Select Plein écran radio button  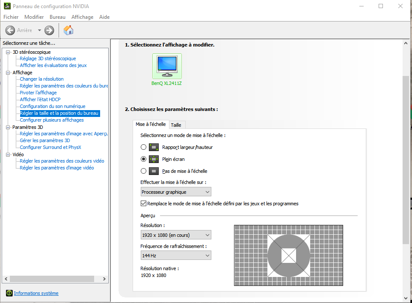[143, 159]
